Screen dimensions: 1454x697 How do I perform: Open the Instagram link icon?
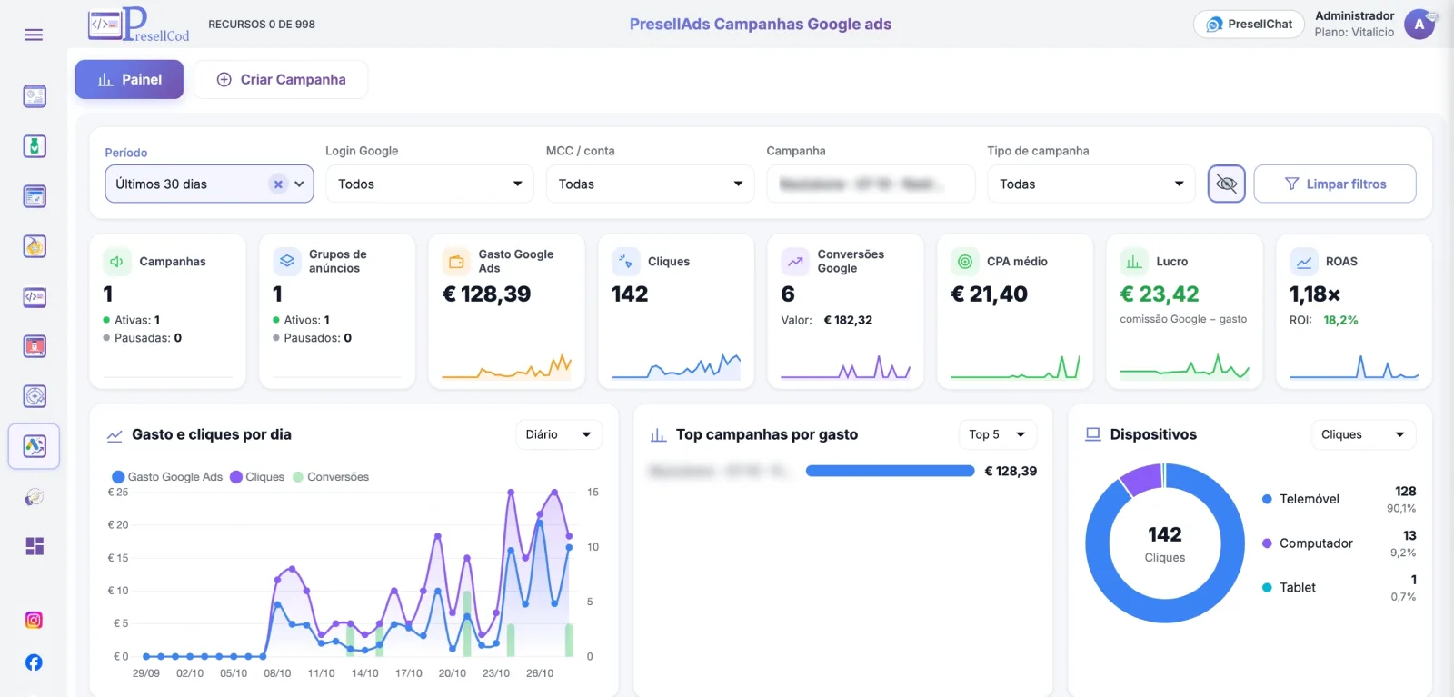34,621
